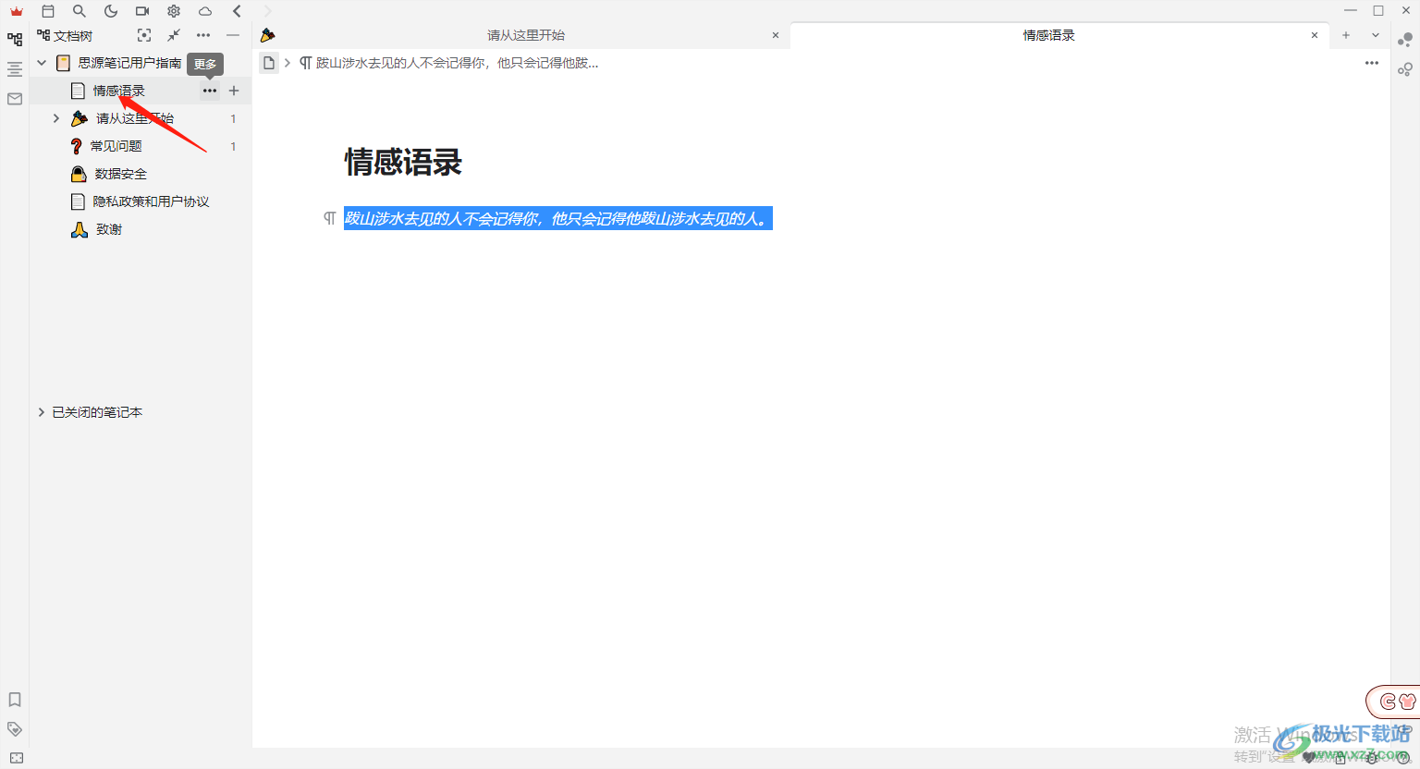Go back with the left arrow

pos(237,11)
